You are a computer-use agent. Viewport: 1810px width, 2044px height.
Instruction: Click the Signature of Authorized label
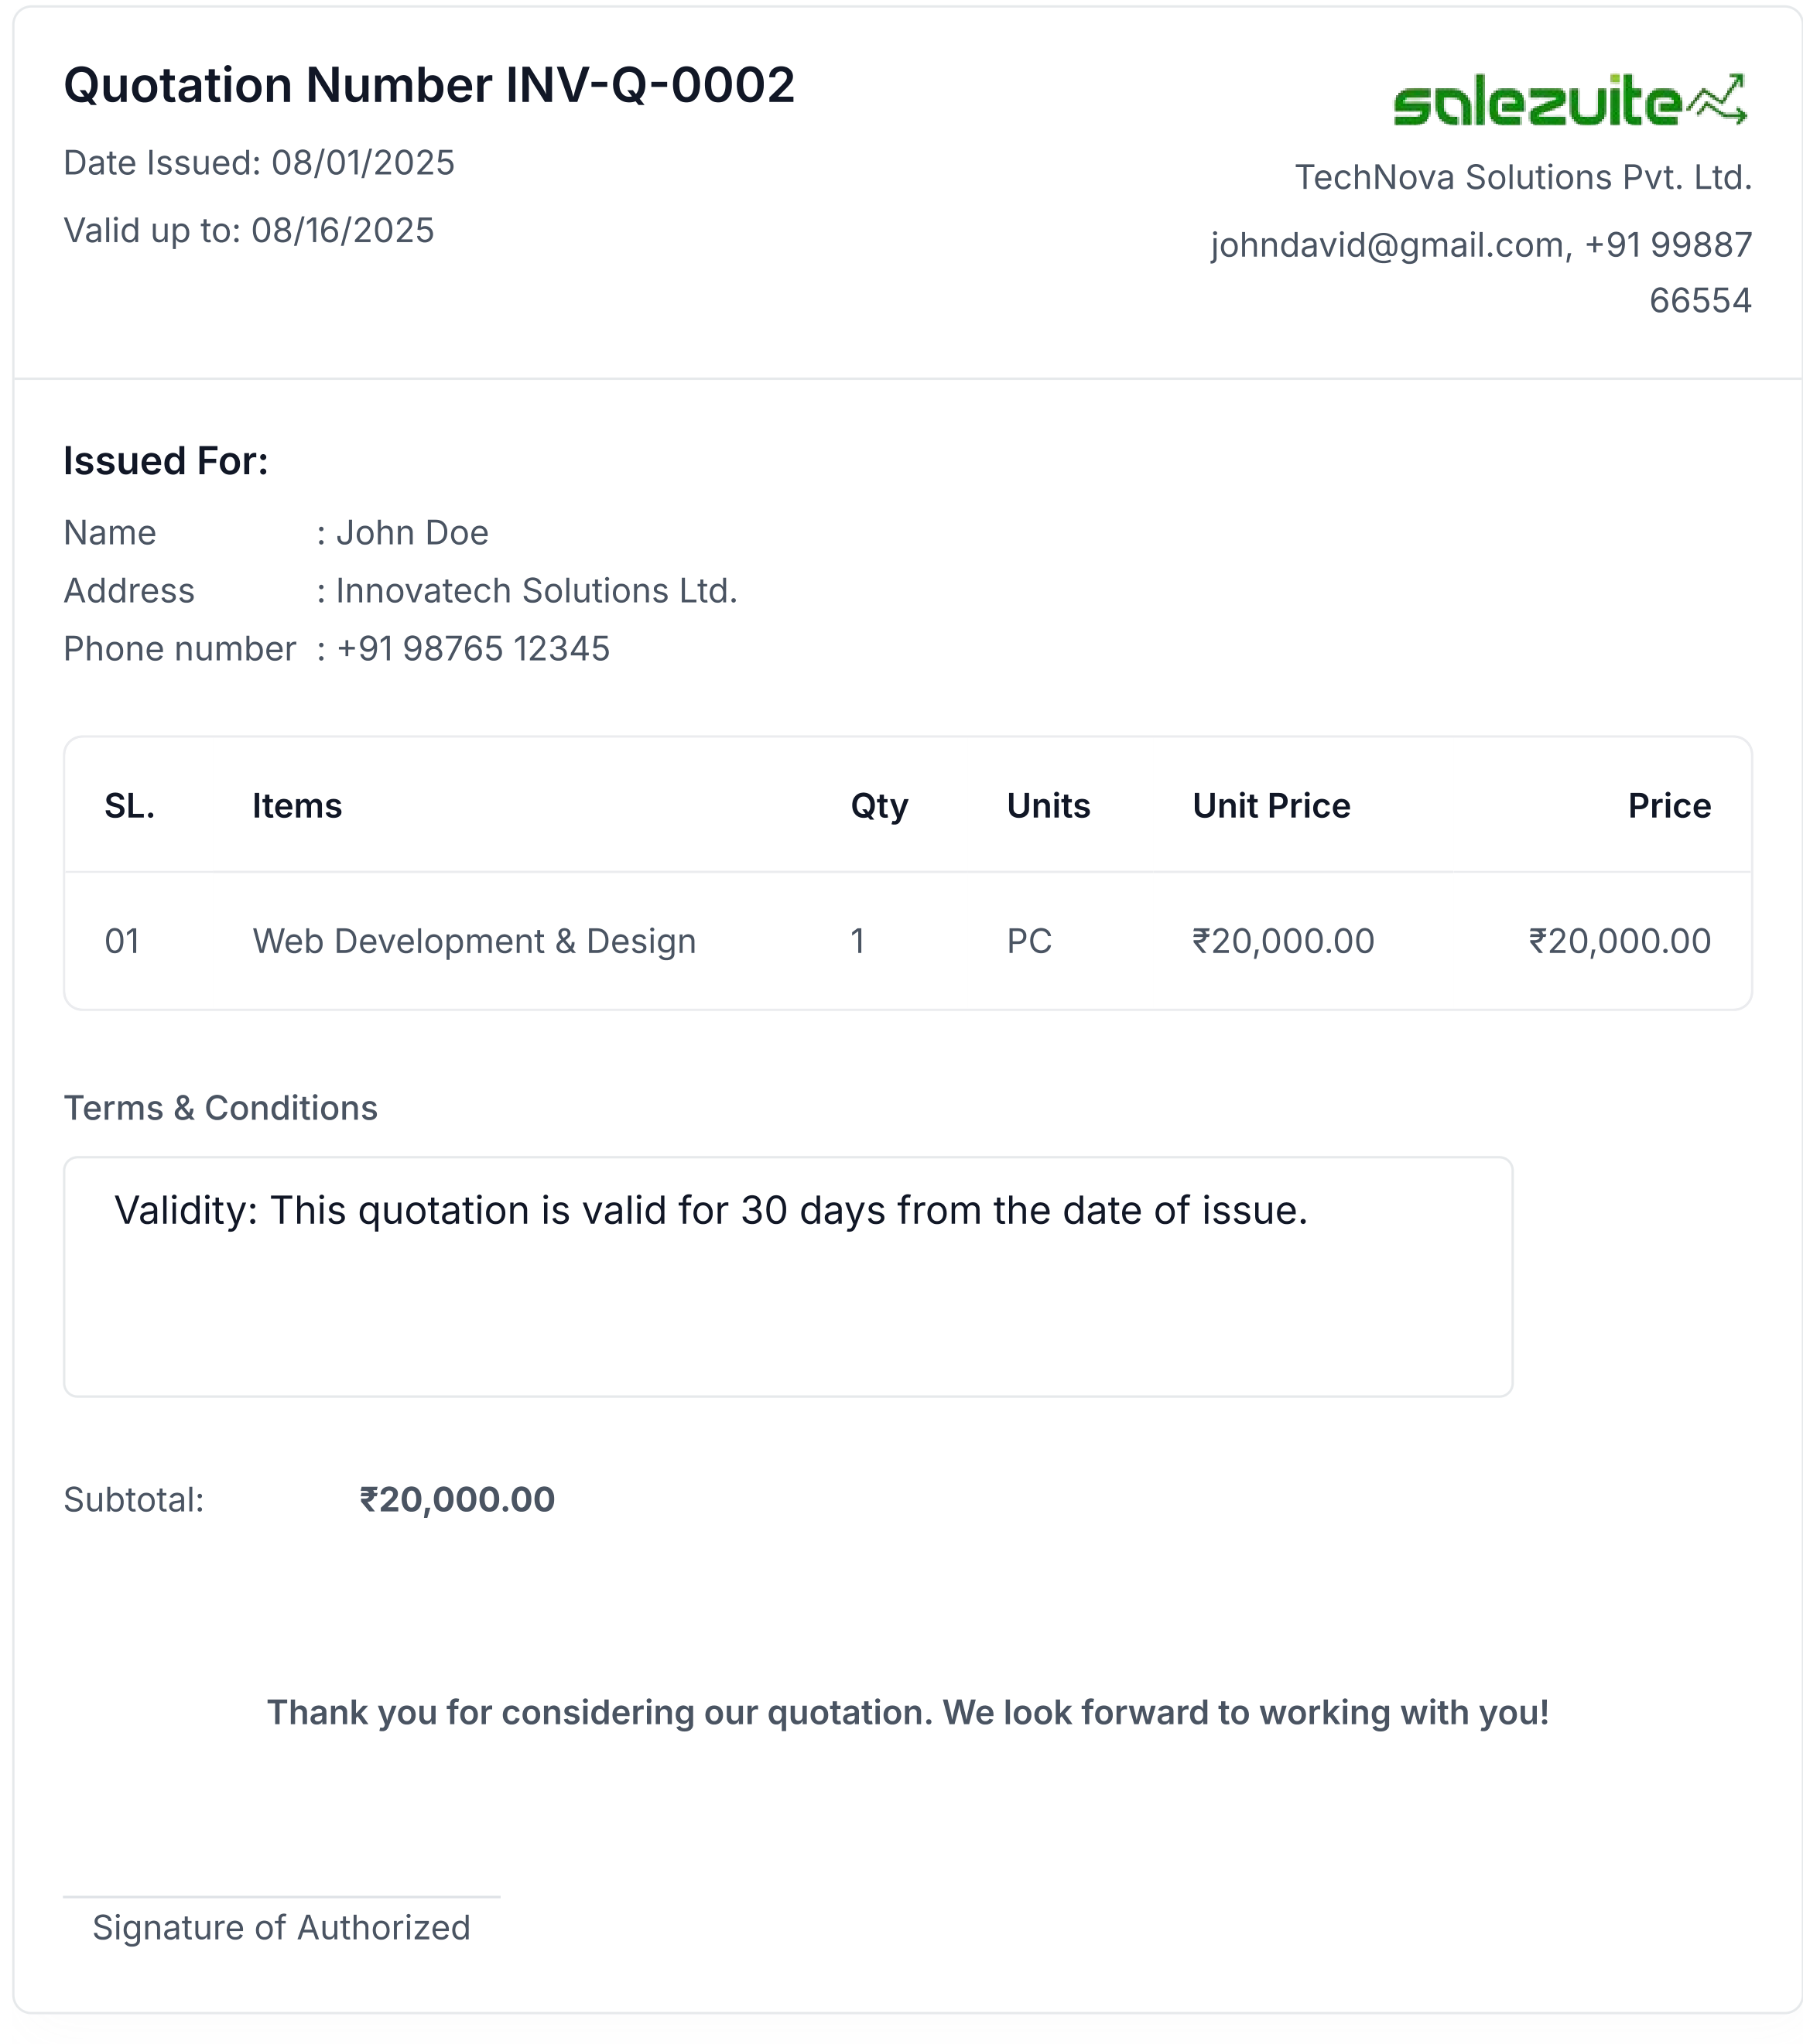(281, 1928)
